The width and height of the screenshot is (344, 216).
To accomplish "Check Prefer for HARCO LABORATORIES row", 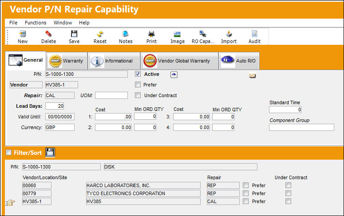I will coord(246,185).
